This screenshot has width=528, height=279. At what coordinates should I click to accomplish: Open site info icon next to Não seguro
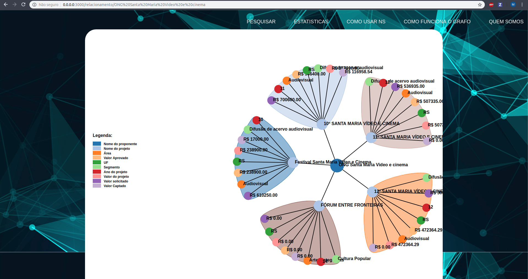click(x=34, y=5)
